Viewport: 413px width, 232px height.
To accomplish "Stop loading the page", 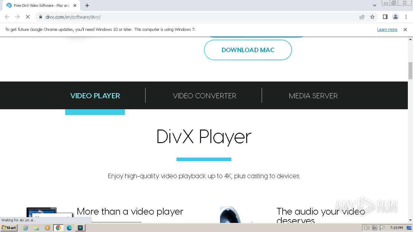I will (28, 17).
